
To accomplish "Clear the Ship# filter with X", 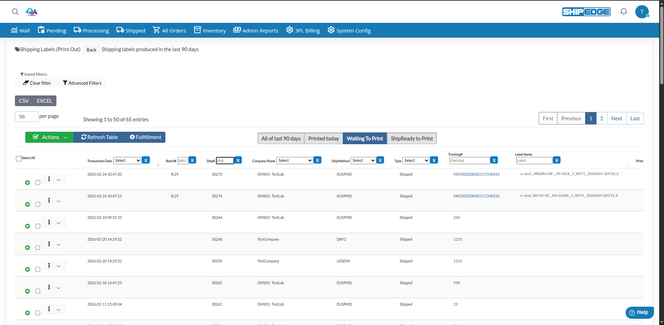I will [238, 160].
